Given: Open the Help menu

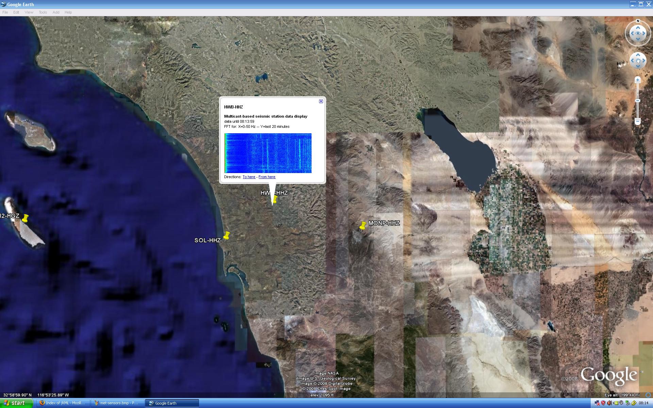Looking at the screenshot, I should (x=68, y=12).
